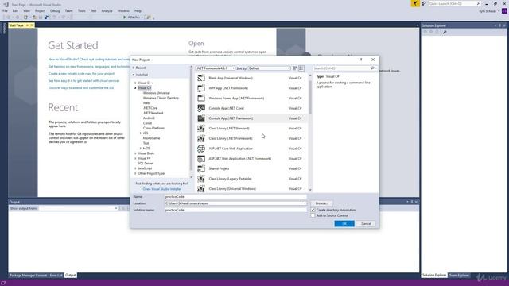Expand the Visual C++ tree node
The image size is (509, 286).
click(x=135, y=83)
